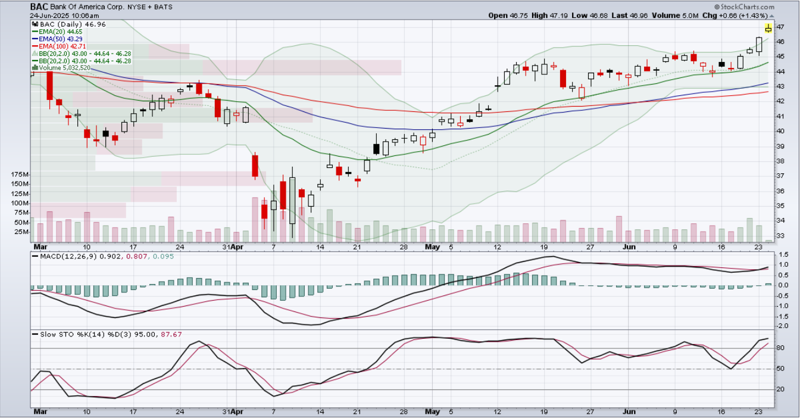Click the 20 level on Stochastic axis
This screenshot has height=418, width=800.
point(780,389)
